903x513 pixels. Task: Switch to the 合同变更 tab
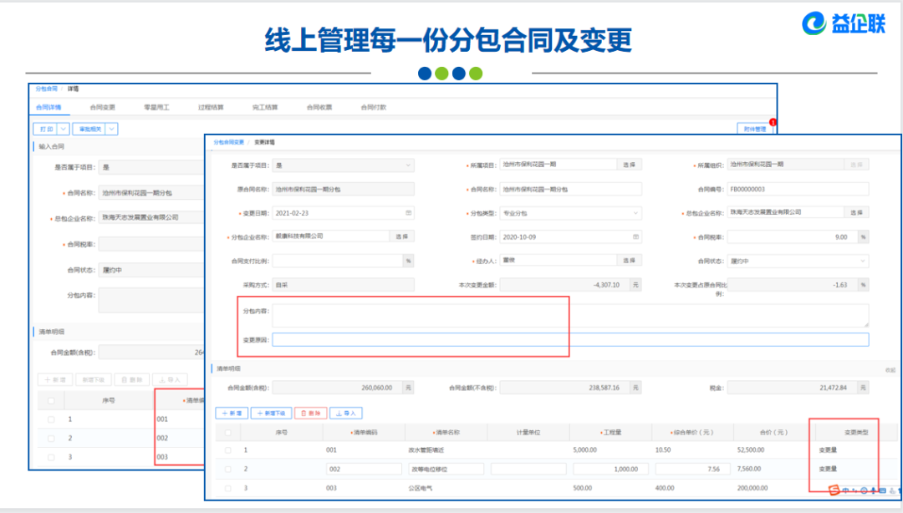[103, 108]
